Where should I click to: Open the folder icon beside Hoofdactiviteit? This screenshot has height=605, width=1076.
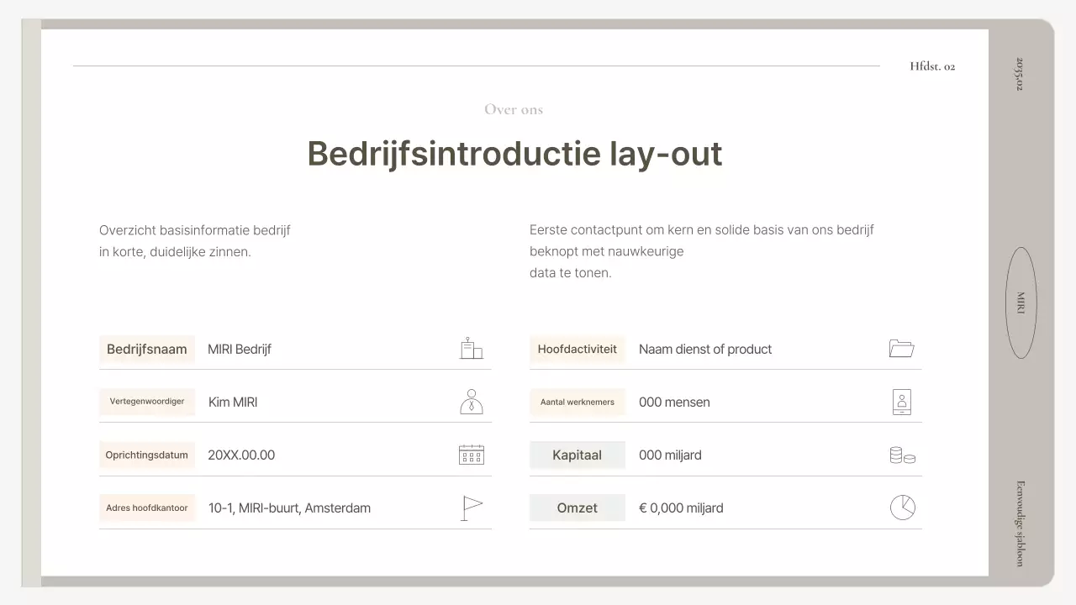pyautogui.click(x=901, y=348)
